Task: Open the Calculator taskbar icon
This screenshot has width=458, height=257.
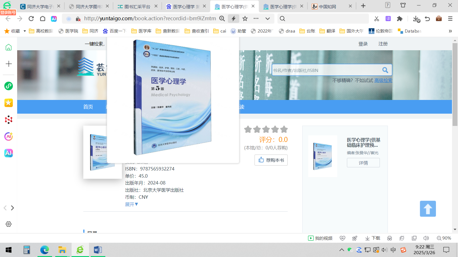Action: click(x=27, y=250)
